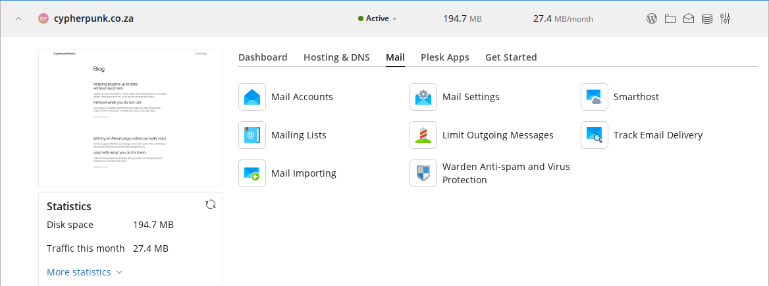The height and width of the screenshot is (286, 769).
Task: Open the cypherpunk.co.za domain link
Action: [93, 18]
